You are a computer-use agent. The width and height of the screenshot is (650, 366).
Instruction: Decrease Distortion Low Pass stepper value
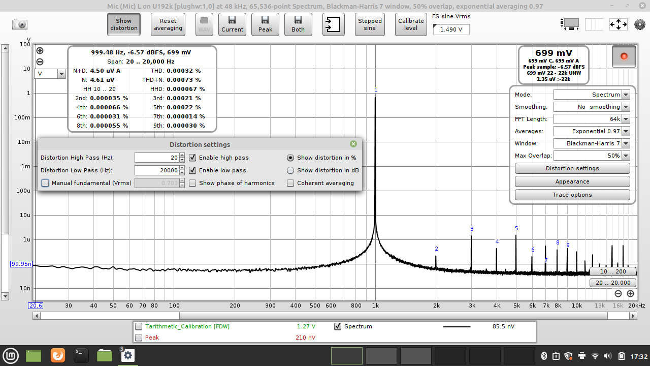click(182, 173)
